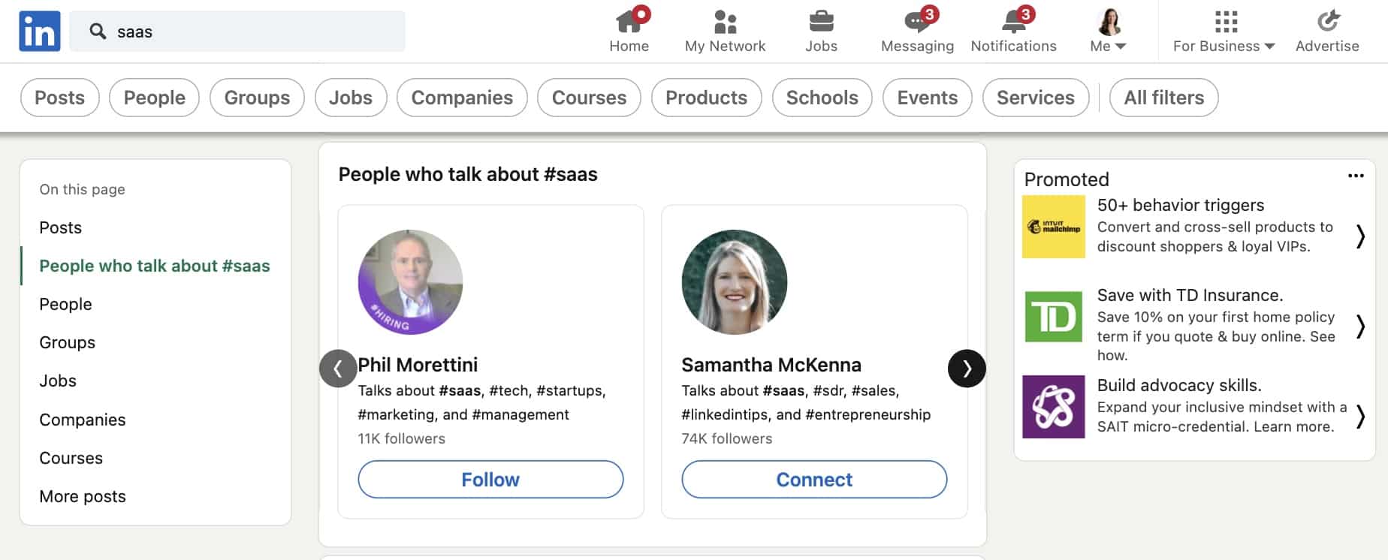
Task: Expand SAIT ad chevron
Action: [x=1360, y=417]
